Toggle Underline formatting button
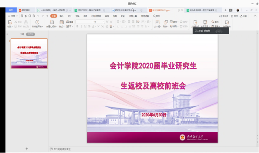259x153 pixels. [x=85, y=26]
